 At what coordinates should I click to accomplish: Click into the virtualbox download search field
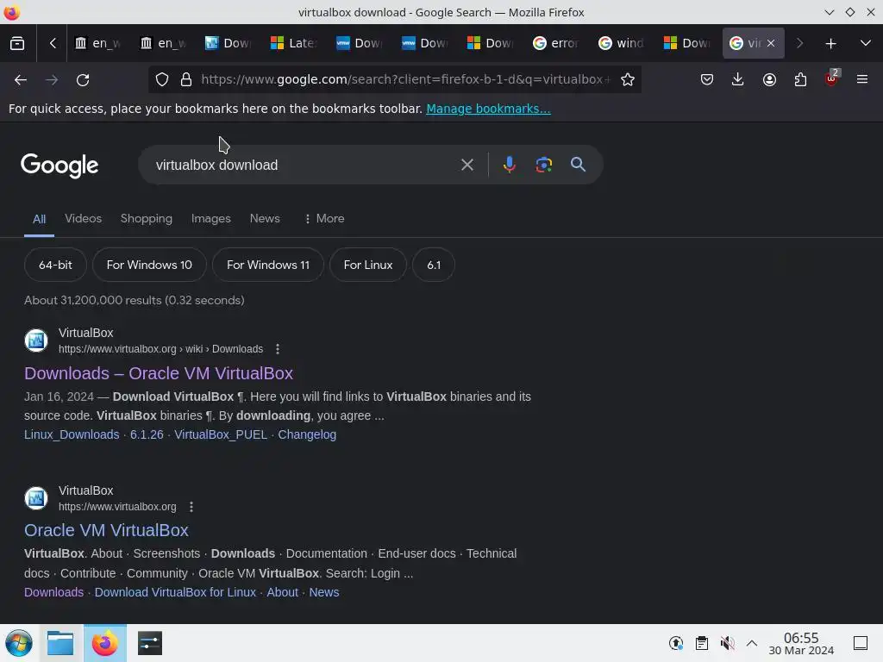coord(304,165)
